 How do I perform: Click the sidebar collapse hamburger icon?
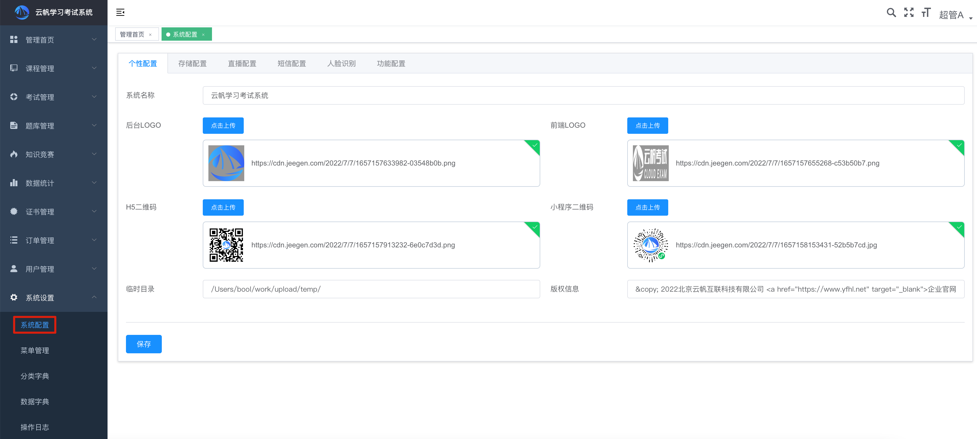click(120, 13)
